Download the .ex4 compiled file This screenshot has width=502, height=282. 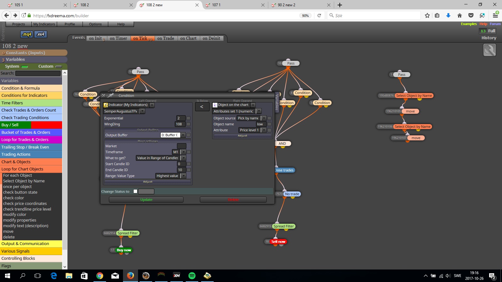click(x=41, y=34)
